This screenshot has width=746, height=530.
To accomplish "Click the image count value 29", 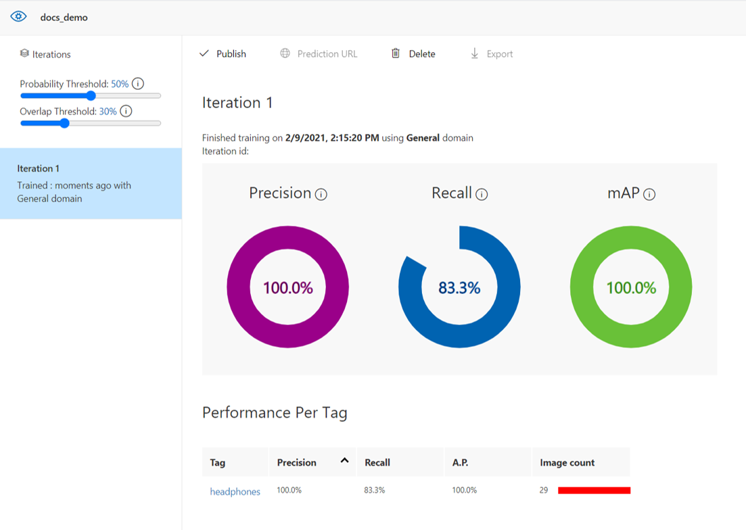I will pyautogui.click(x=544, y=490).
